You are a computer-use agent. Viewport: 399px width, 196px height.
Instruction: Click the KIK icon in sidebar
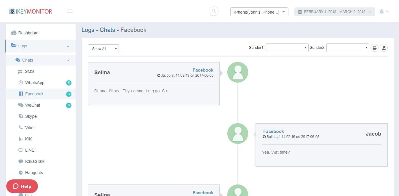[20, 139]
